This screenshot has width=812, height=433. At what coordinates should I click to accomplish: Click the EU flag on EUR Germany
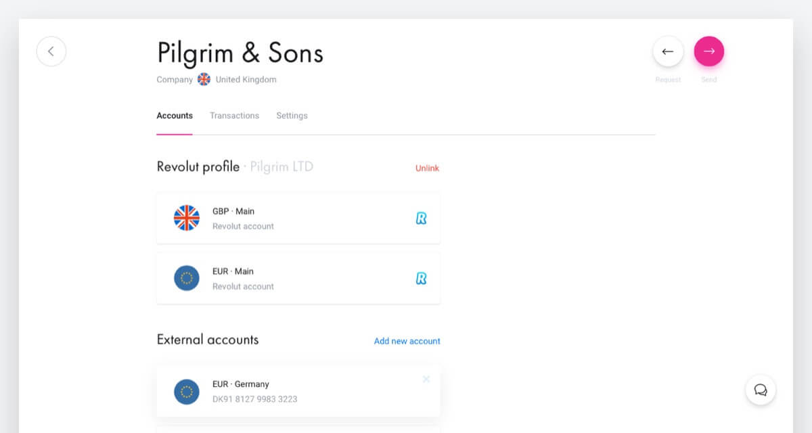point(187,391)
